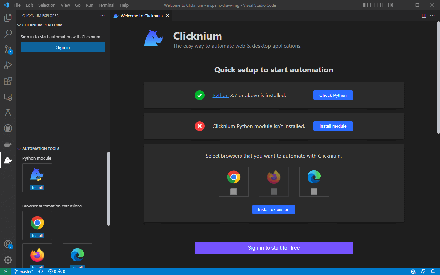Click Sign in button in Clicknium Platform

tap(63, 47)
